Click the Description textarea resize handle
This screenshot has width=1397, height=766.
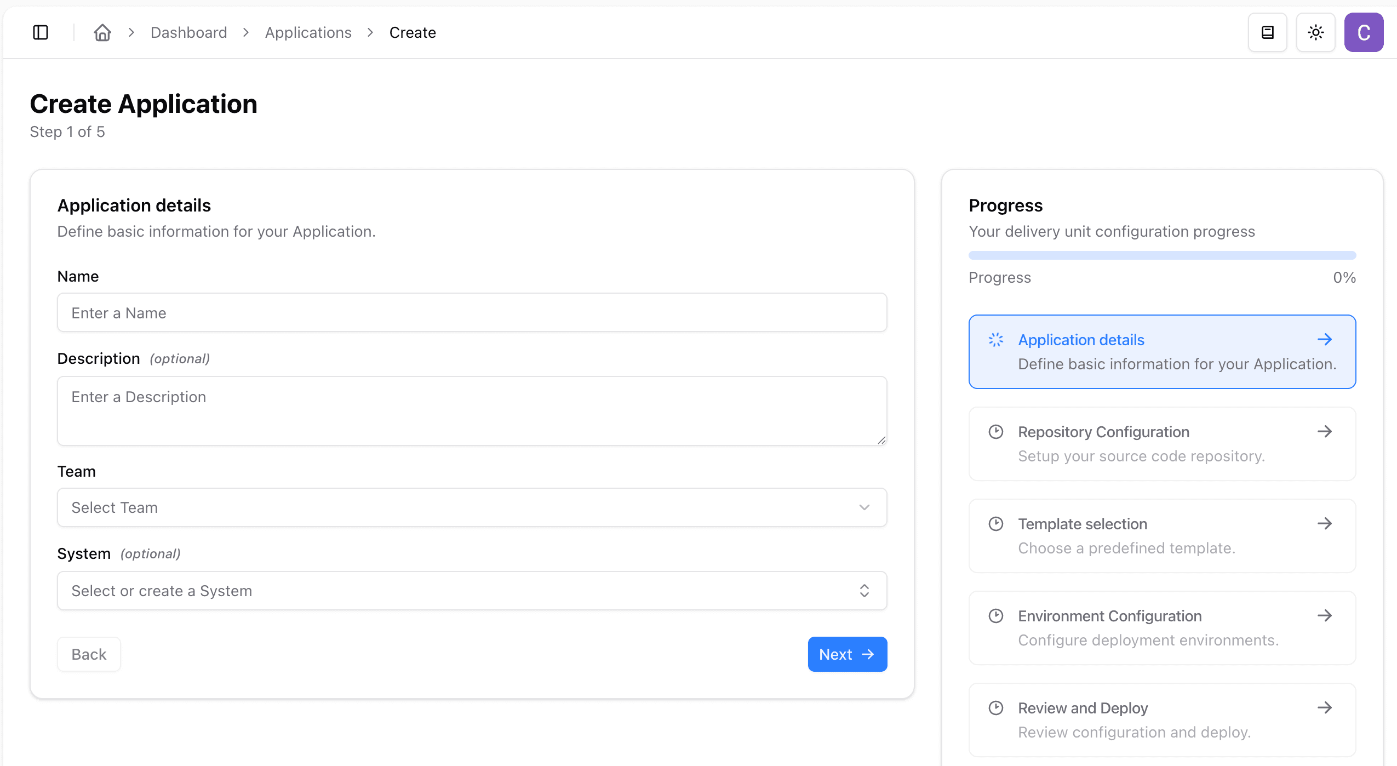tap(881, 440)
